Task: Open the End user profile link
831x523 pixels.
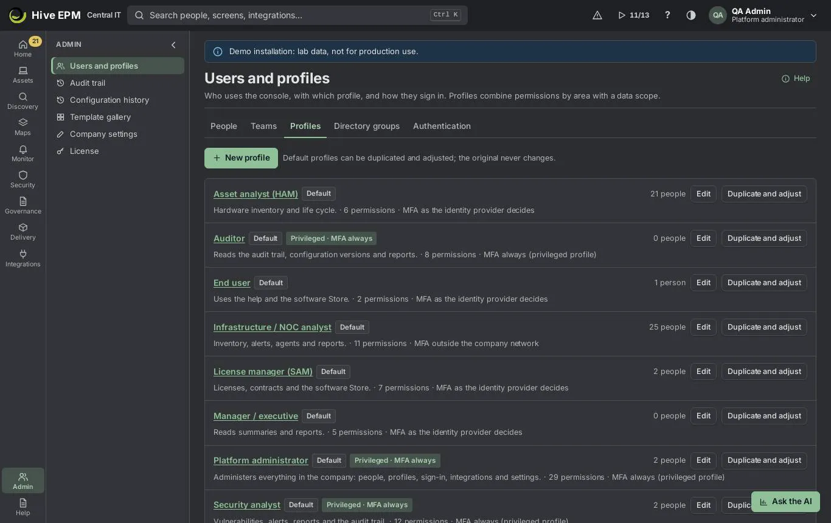Action: coord(232,283)
